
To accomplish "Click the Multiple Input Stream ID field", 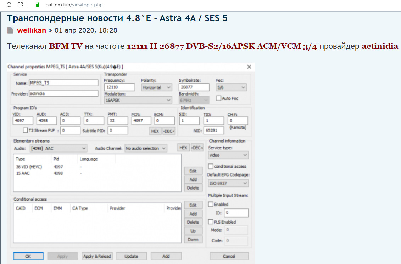I will coord(236,213).
